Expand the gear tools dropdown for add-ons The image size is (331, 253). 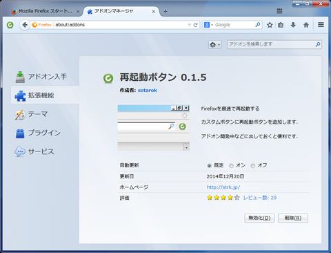pos(214,45)
